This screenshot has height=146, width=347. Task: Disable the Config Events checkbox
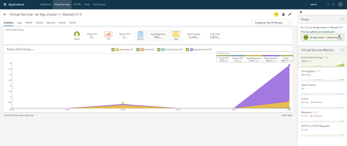click(x=158, y=50)
